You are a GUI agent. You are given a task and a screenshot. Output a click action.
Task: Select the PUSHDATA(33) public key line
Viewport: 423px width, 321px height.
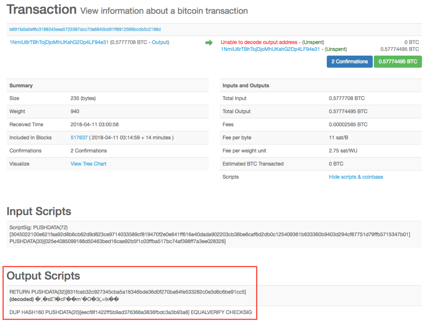(x=117, y=241)
